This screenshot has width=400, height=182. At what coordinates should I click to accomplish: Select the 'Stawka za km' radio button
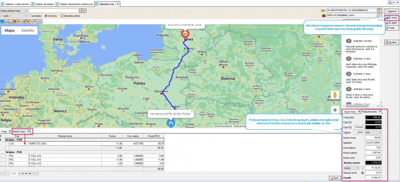(363, 173)
